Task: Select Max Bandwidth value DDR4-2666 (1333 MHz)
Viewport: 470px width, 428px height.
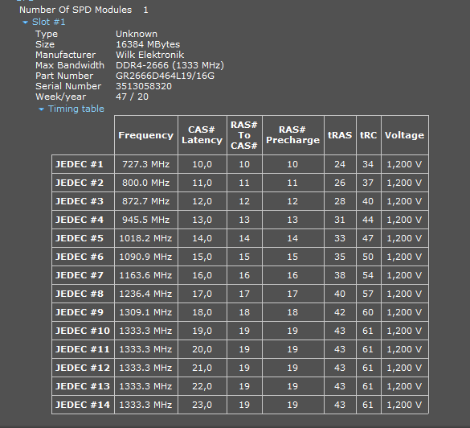Action: click(170, 65)
